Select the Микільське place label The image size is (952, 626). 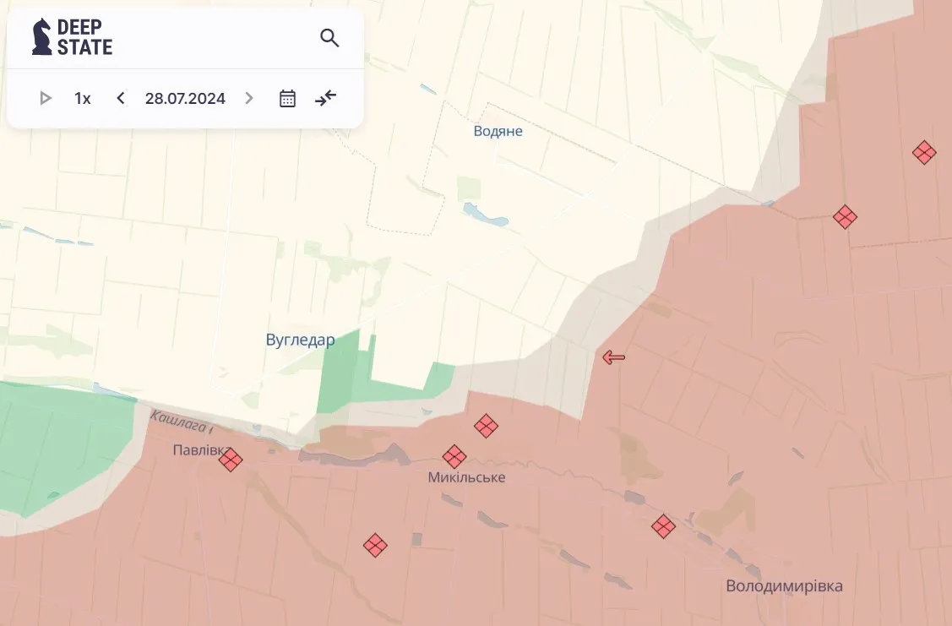pyautogui.click(x=466, y=478)
